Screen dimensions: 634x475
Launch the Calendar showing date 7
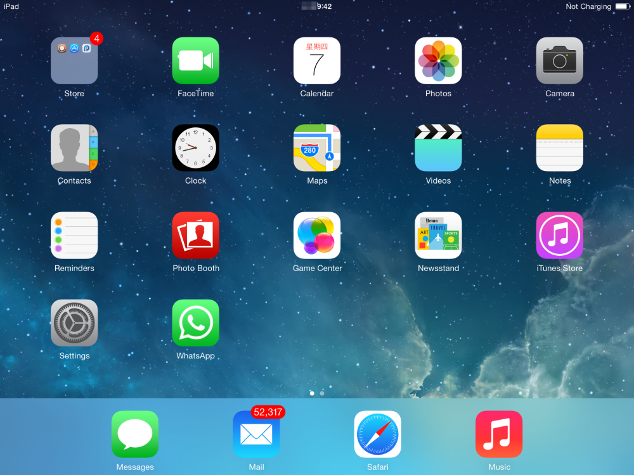317,61
